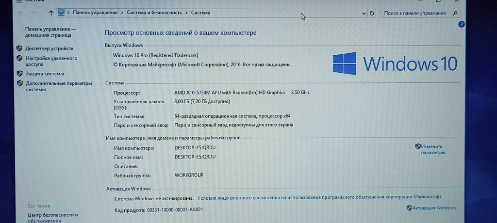This screenshot has height=223, width=497.
Task: Select 'Система' breadcrumb
Action: point(200,13)
